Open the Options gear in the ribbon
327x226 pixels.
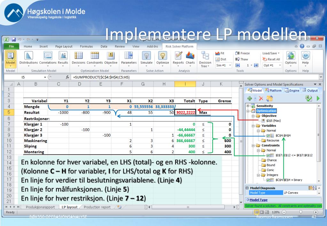291,56
